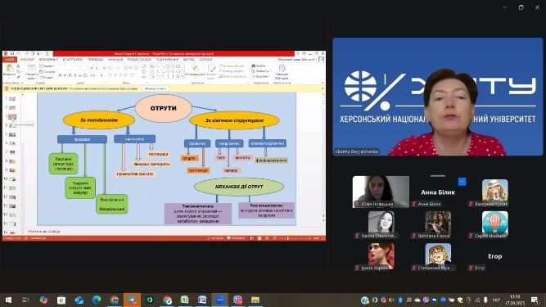Open File Explorer from the taskbar
This screenshot has width=546, height=307.
coord(255,300)
